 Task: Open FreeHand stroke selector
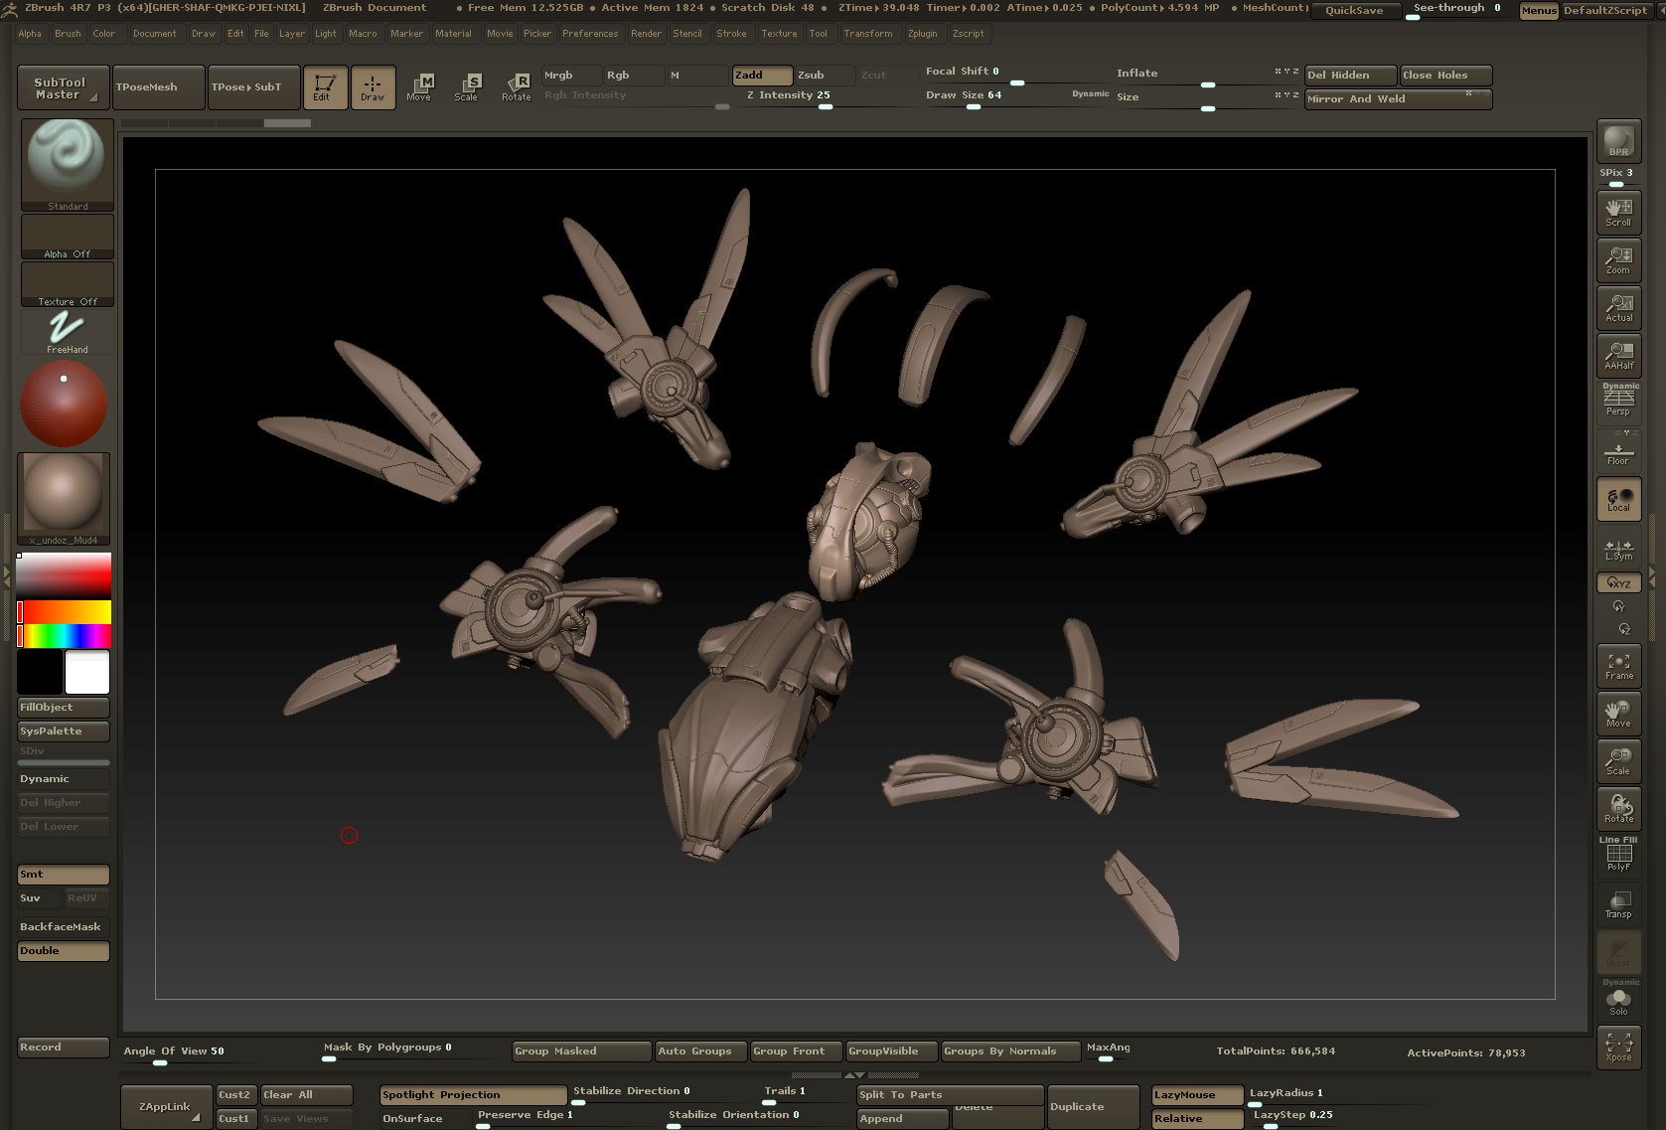tap(68, 333)
